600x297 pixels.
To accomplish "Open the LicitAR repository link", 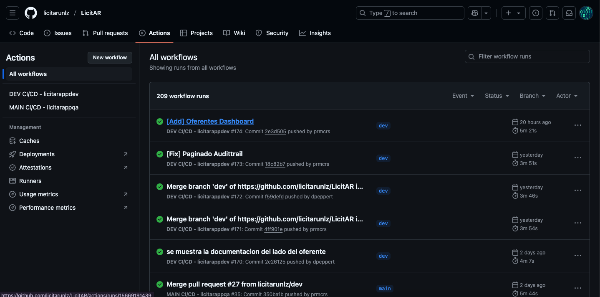I will click(91, 13).
